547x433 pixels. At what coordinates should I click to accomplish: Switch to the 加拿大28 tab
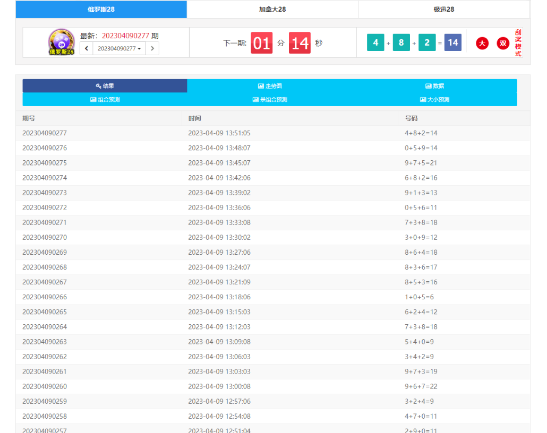[x=272, y=10]
